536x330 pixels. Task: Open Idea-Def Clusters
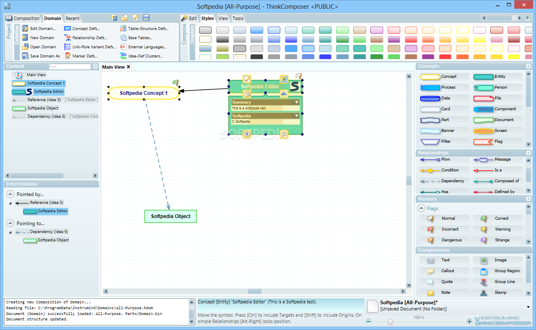(x=141, y=56)
